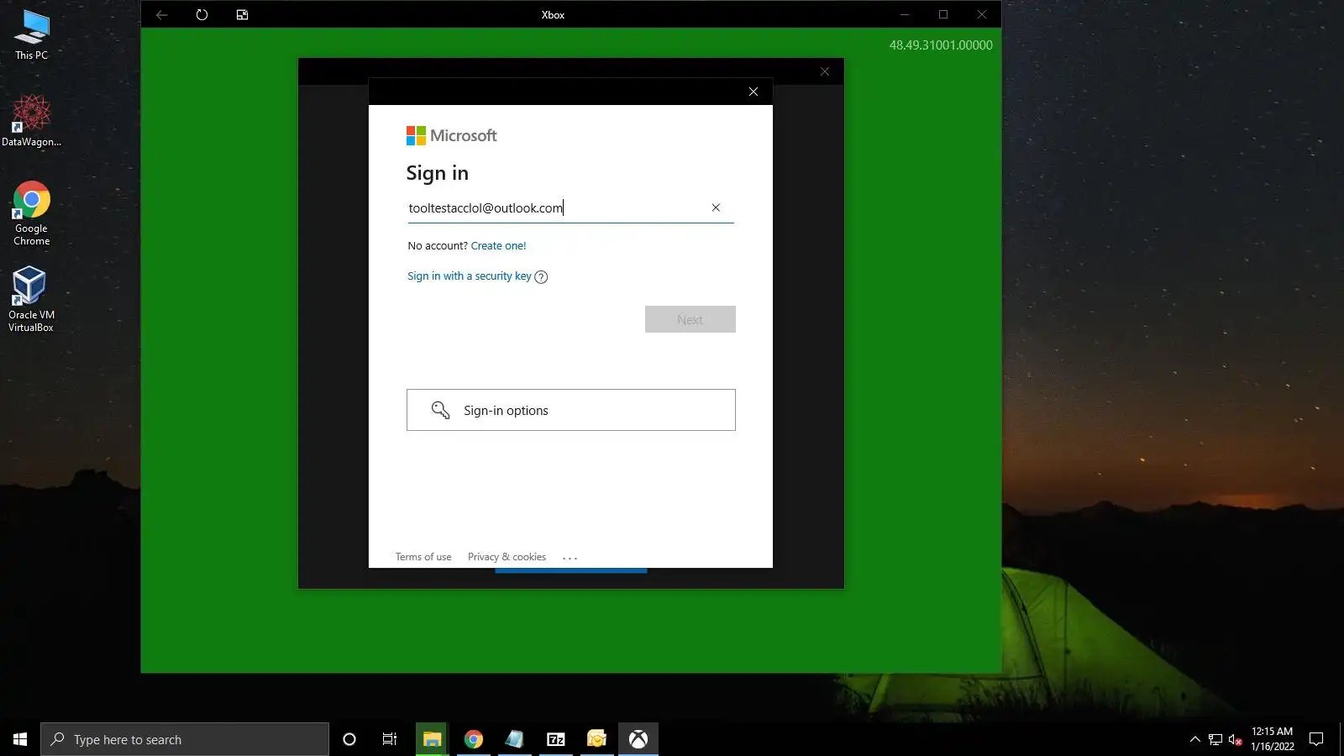This screenshot has height=756, width=1344.
Task: Open the Create one! account link
Action: [499, 246]
